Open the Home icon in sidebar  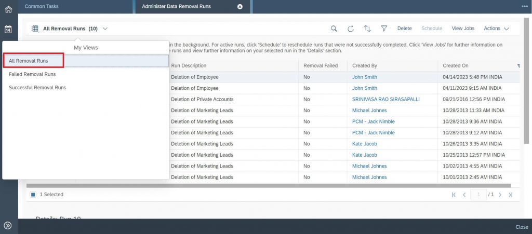[x=8, y=9]
